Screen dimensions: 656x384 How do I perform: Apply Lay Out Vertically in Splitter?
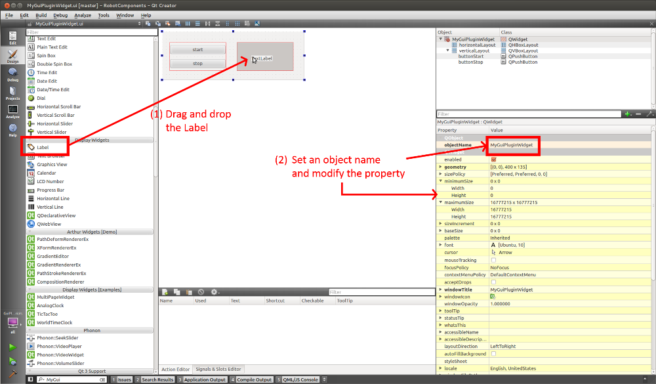point(218,24)
